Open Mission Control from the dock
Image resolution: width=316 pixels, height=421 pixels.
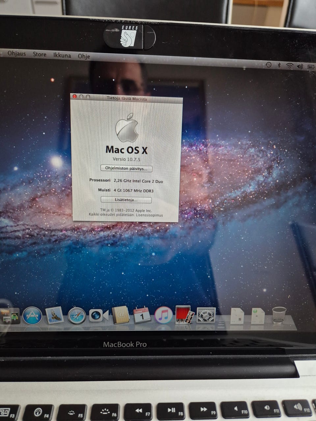coord(10,316)
